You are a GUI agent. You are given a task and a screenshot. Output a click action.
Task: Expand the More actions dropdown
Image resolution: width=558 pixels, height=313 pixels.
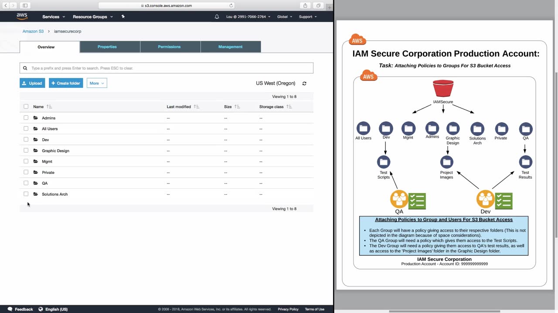tap(97, 83)
